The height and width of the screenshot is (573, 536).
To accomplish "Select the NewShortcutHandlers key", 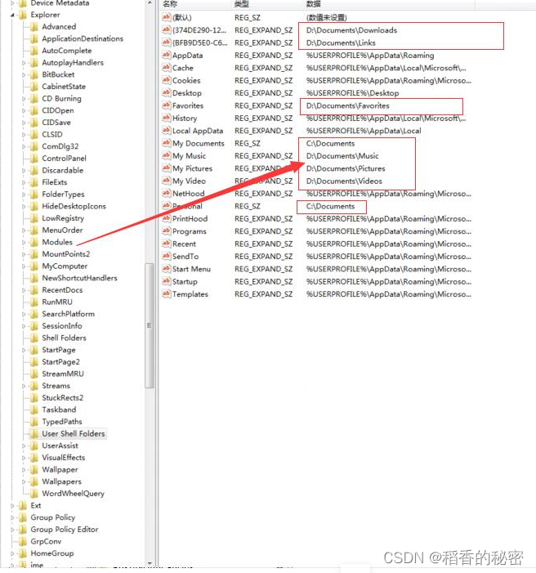I will (79, 278).
